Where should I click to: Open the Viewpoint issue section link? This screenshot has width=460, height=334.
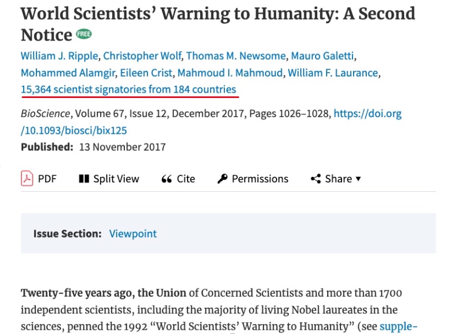click(x=133, y=234)
